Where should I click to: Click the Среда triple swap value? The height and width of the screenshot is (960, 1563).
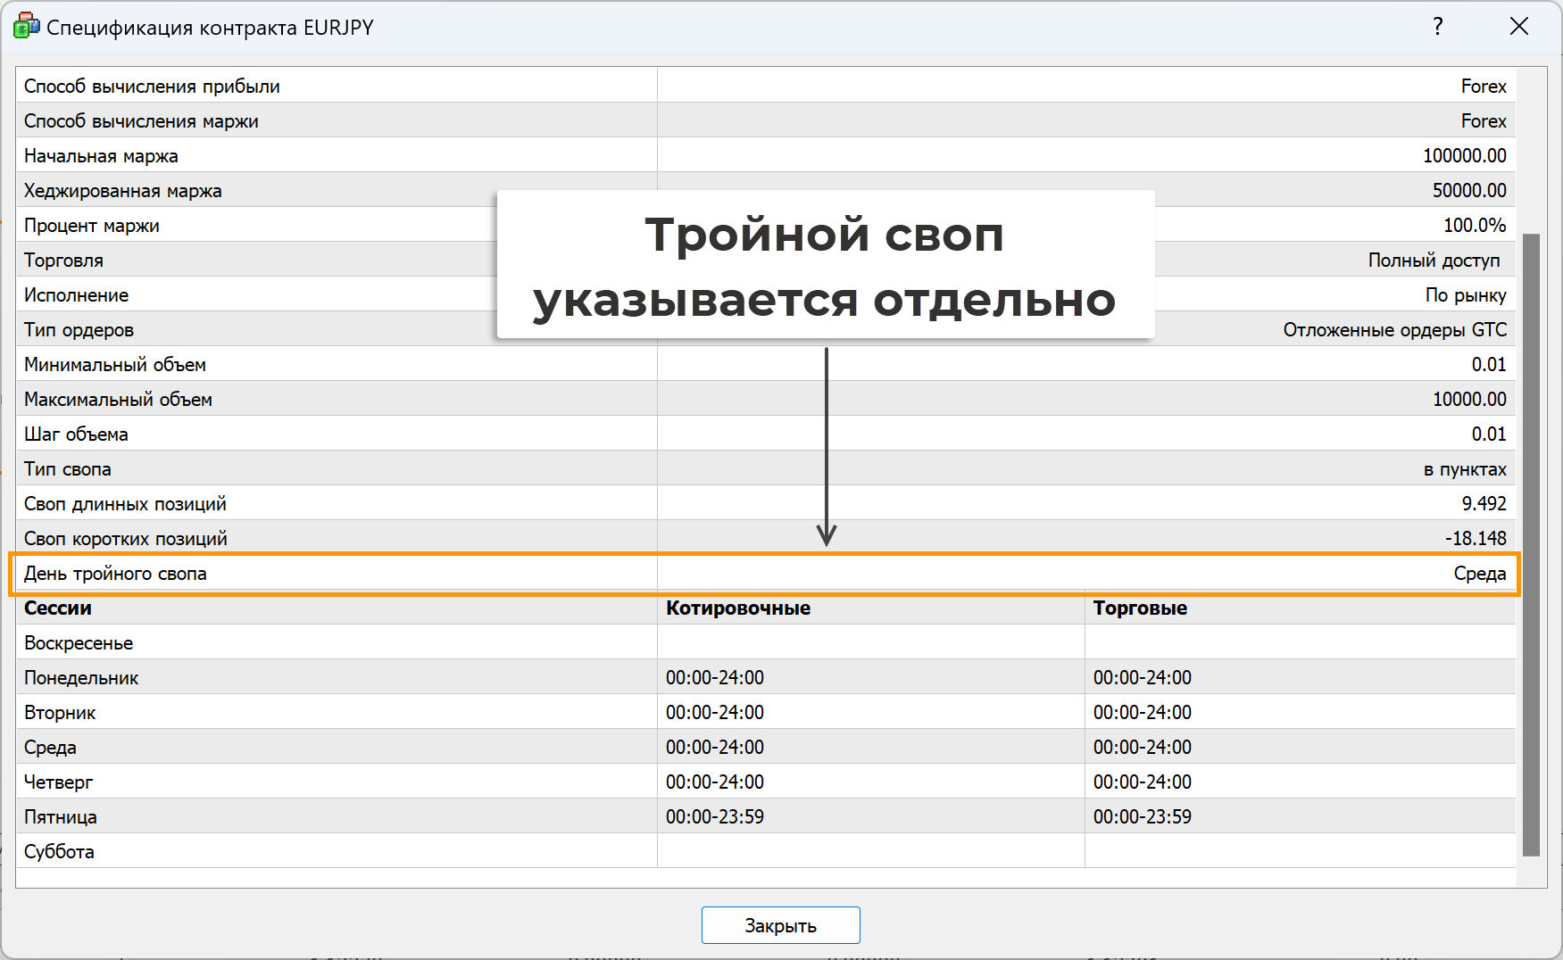point(1479,574)
